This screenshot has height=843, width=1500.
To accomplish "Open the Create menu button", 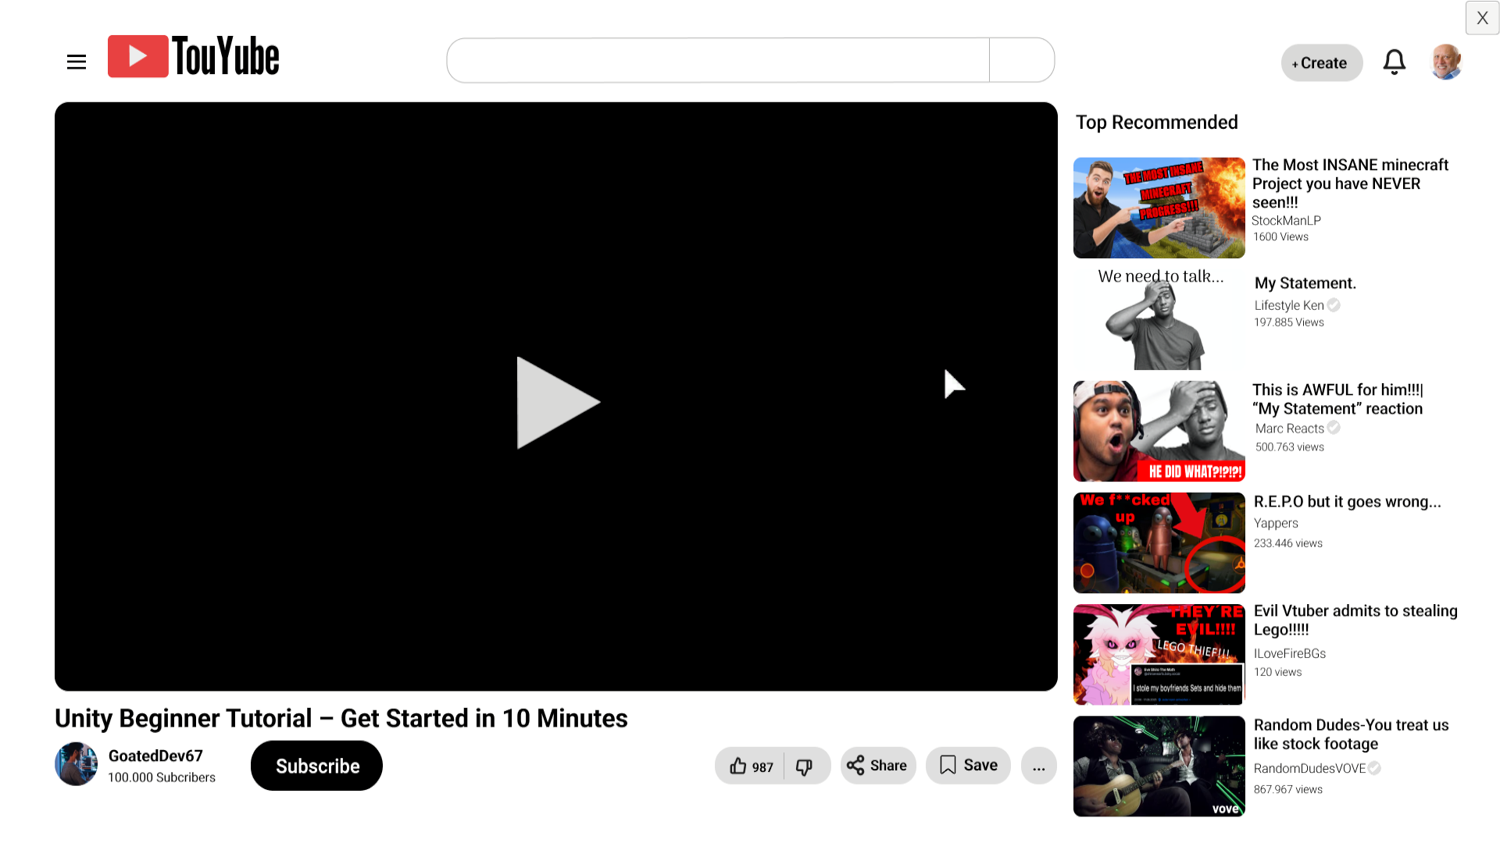I will 1321,63.
